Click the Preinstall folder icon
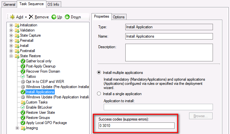Viewport: 230px width, 134px height. point(17,41)
